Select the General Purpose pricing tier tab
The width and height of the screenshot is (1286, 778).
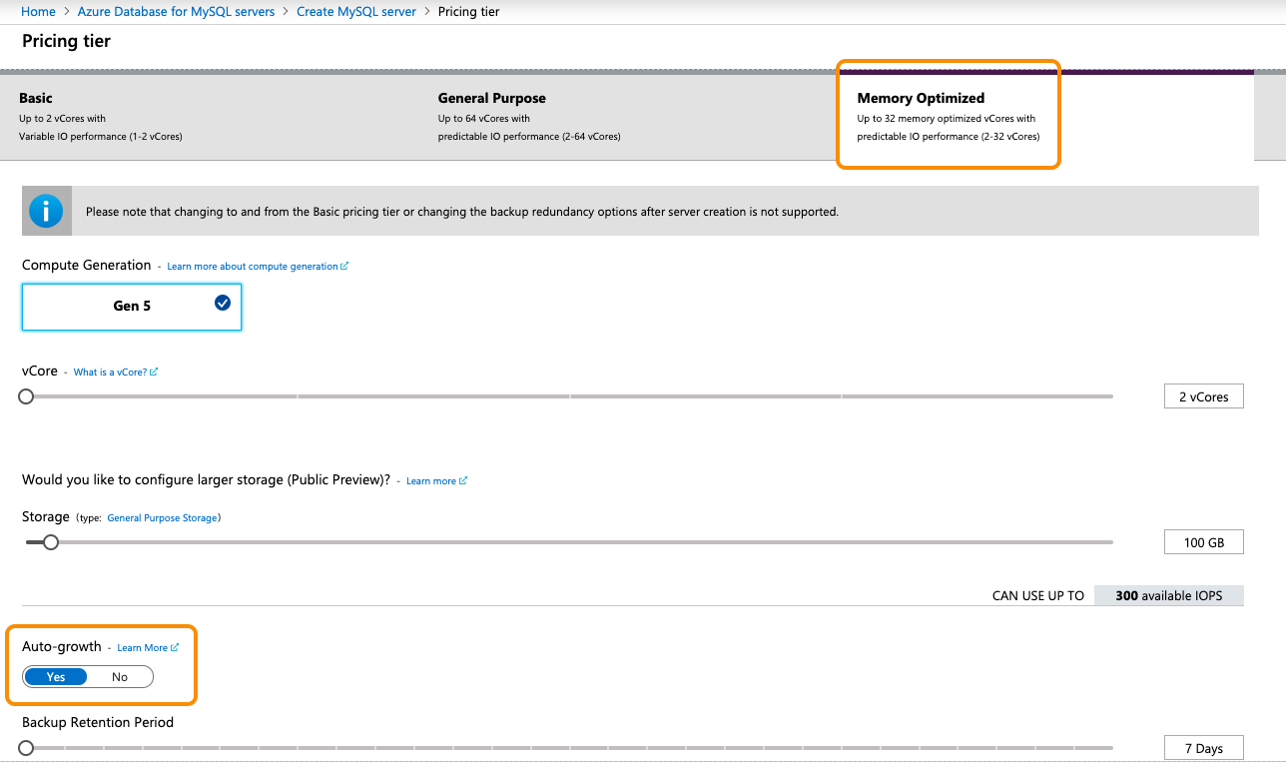coord(628,116)
